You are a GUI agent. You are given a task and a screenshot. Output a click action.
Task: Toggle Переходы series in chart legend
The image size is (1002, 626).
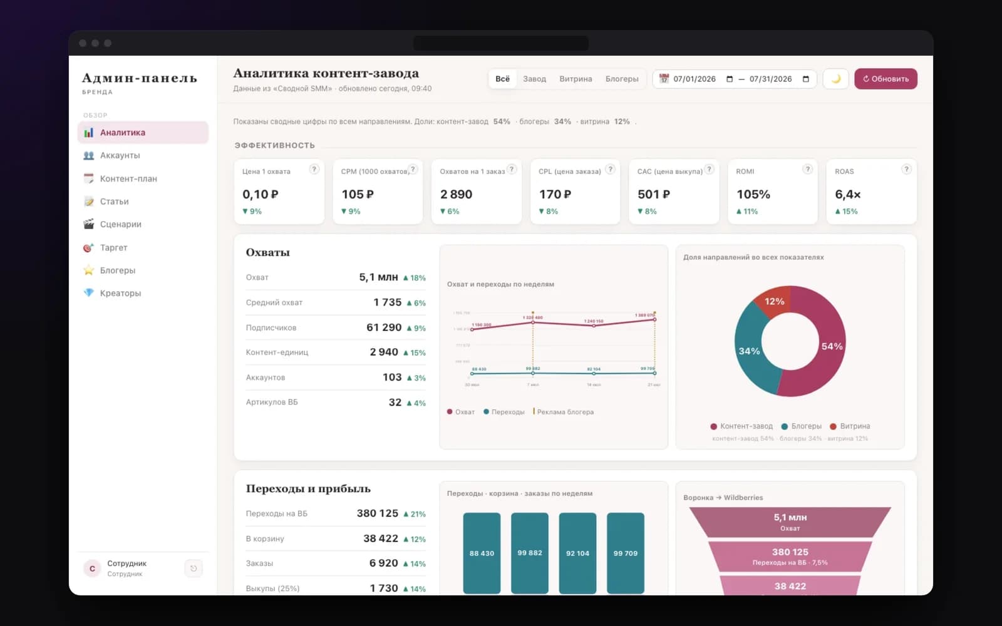click(x=504, y=412)
